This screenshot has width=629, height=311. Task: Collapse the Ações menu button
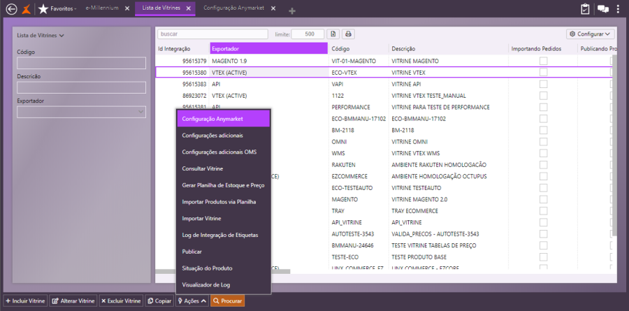click(191, 301)
